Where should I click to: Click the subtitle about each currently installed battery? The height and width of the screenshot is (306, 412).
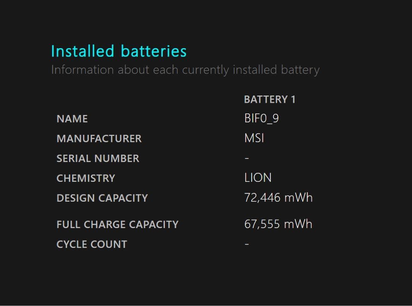click(185, 70)
